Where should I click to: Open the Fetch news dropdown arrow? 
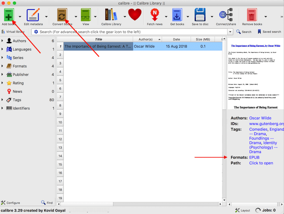coord(166,17)
